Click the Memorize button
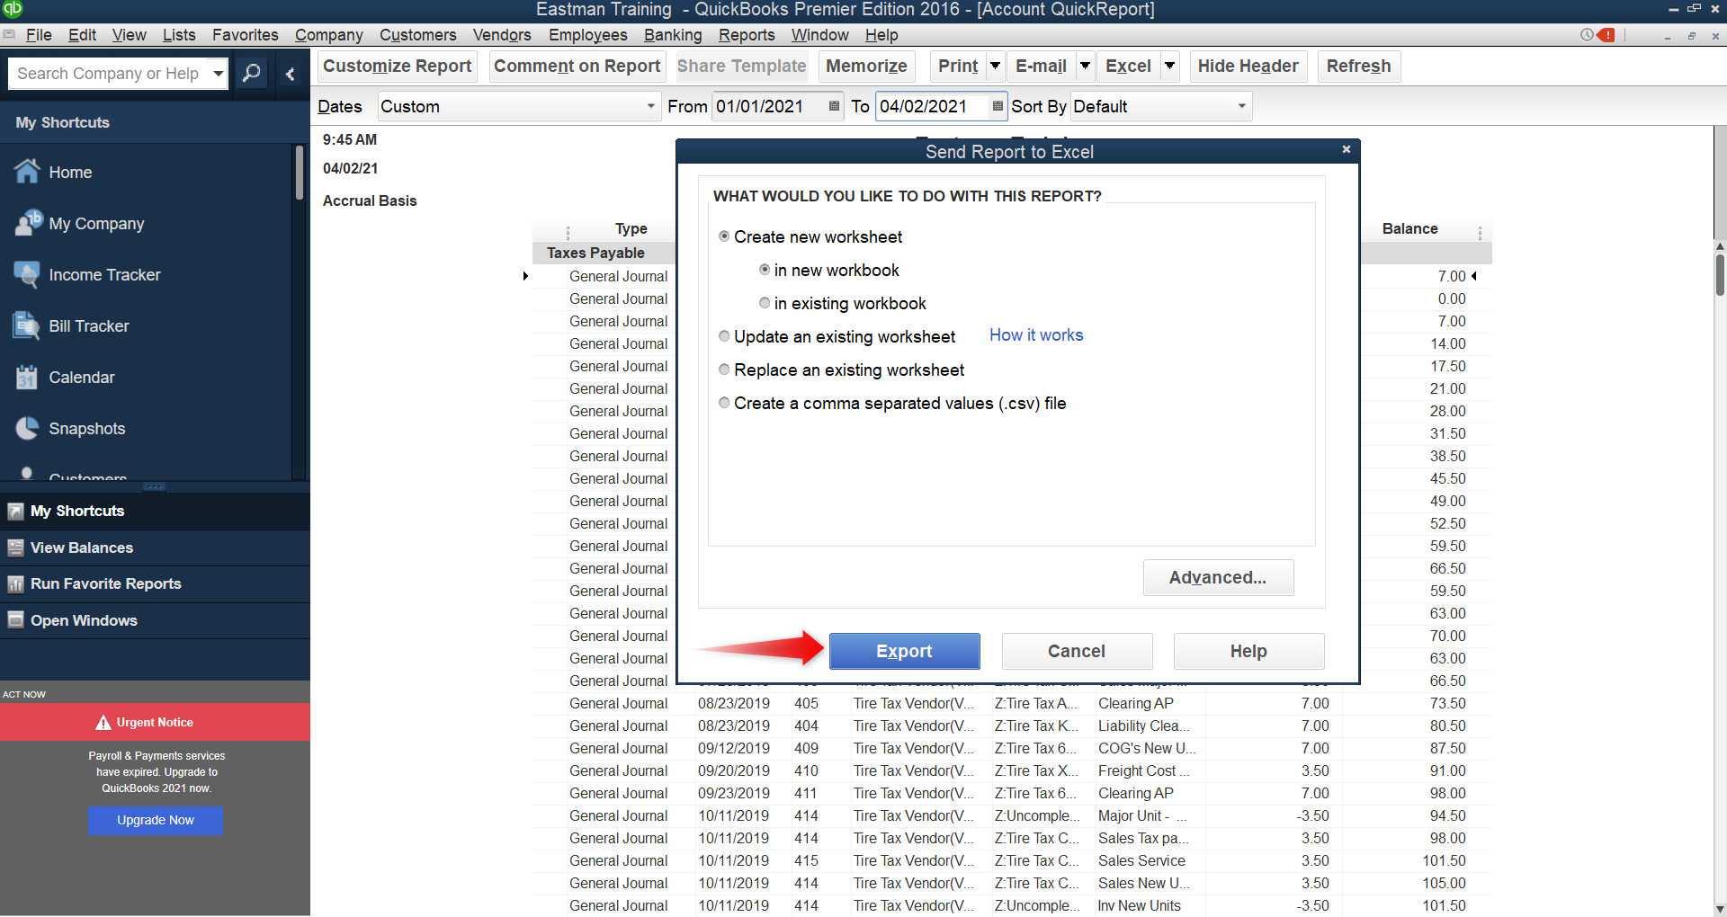 866,66
